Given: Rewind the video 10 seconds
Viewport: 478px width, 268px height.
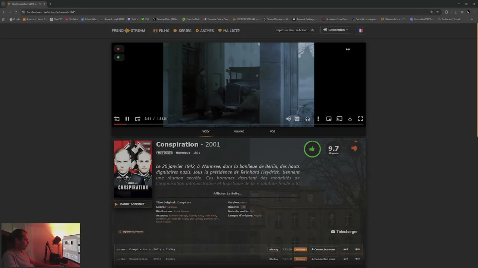Looking at the screenshot, I should tap(117, 119).
